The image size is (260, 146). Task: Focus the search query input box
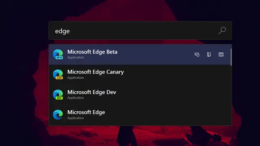[x=140, y=30]
